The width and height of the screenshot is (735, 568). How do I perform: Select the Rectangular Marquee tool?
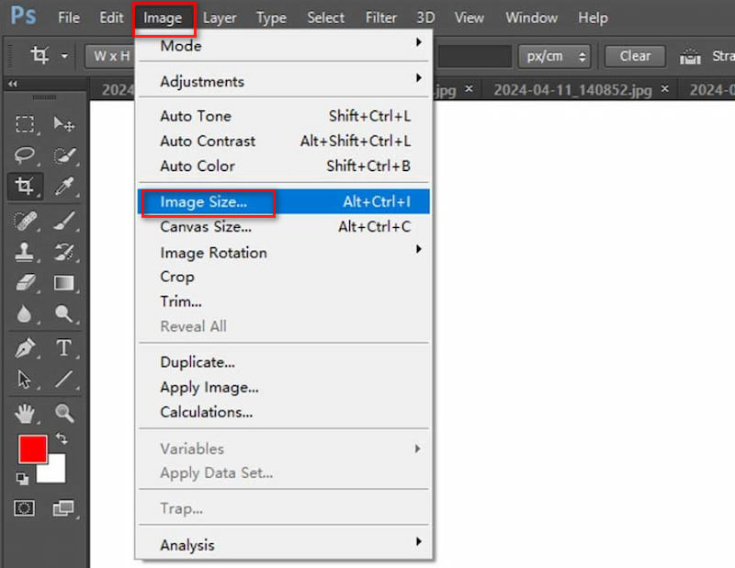point(25,124)
